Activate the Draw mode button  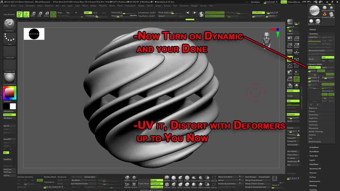(x=26, y=15)
